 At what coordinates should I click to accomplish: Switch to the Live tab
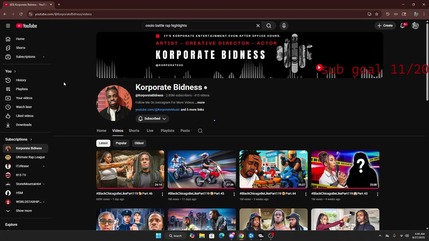150,131
